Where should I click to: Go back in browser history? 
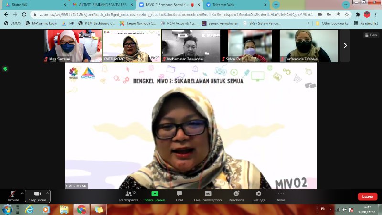(x=6, y=15)
